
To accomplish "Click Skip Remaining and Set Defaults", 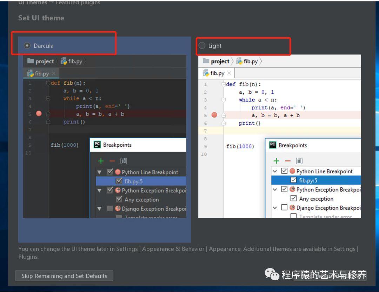I will (x=64, y=276).
